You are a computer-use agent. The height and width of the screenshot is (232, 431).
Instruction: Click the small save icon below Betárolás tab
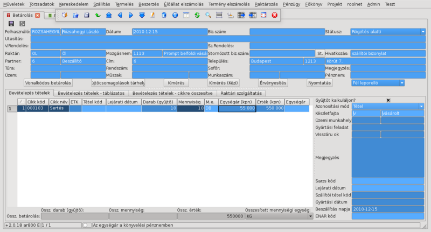tap(12, 24)
